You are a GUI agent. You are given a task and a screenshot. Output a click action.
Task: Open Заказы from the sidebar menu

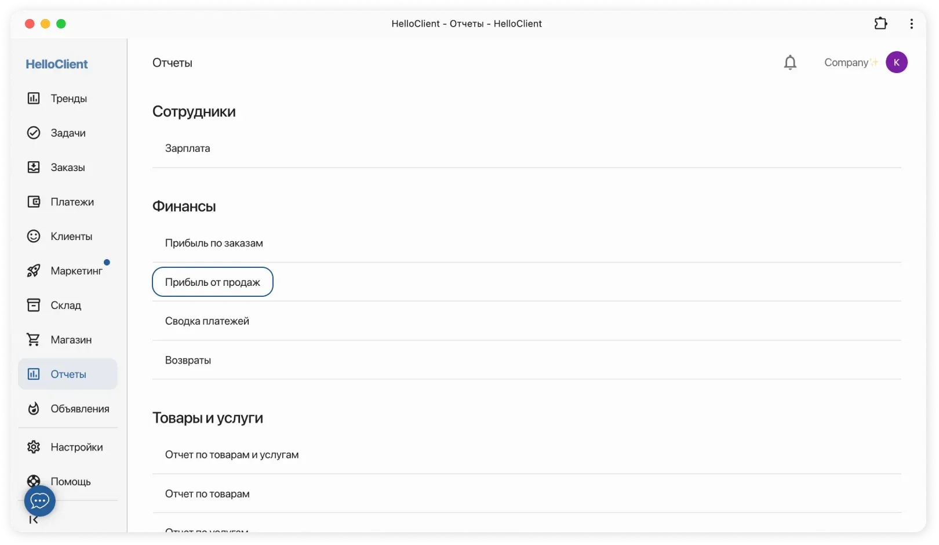point(68,168)
